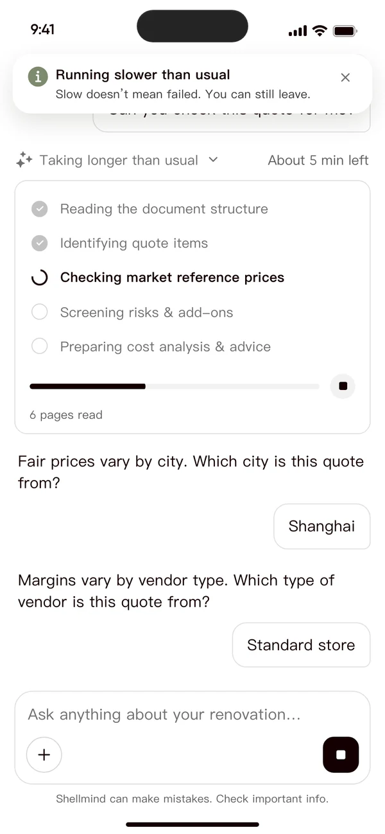Tap the completed Identifying quote items checkmark

pyautogui.click(x=40, y=243)
